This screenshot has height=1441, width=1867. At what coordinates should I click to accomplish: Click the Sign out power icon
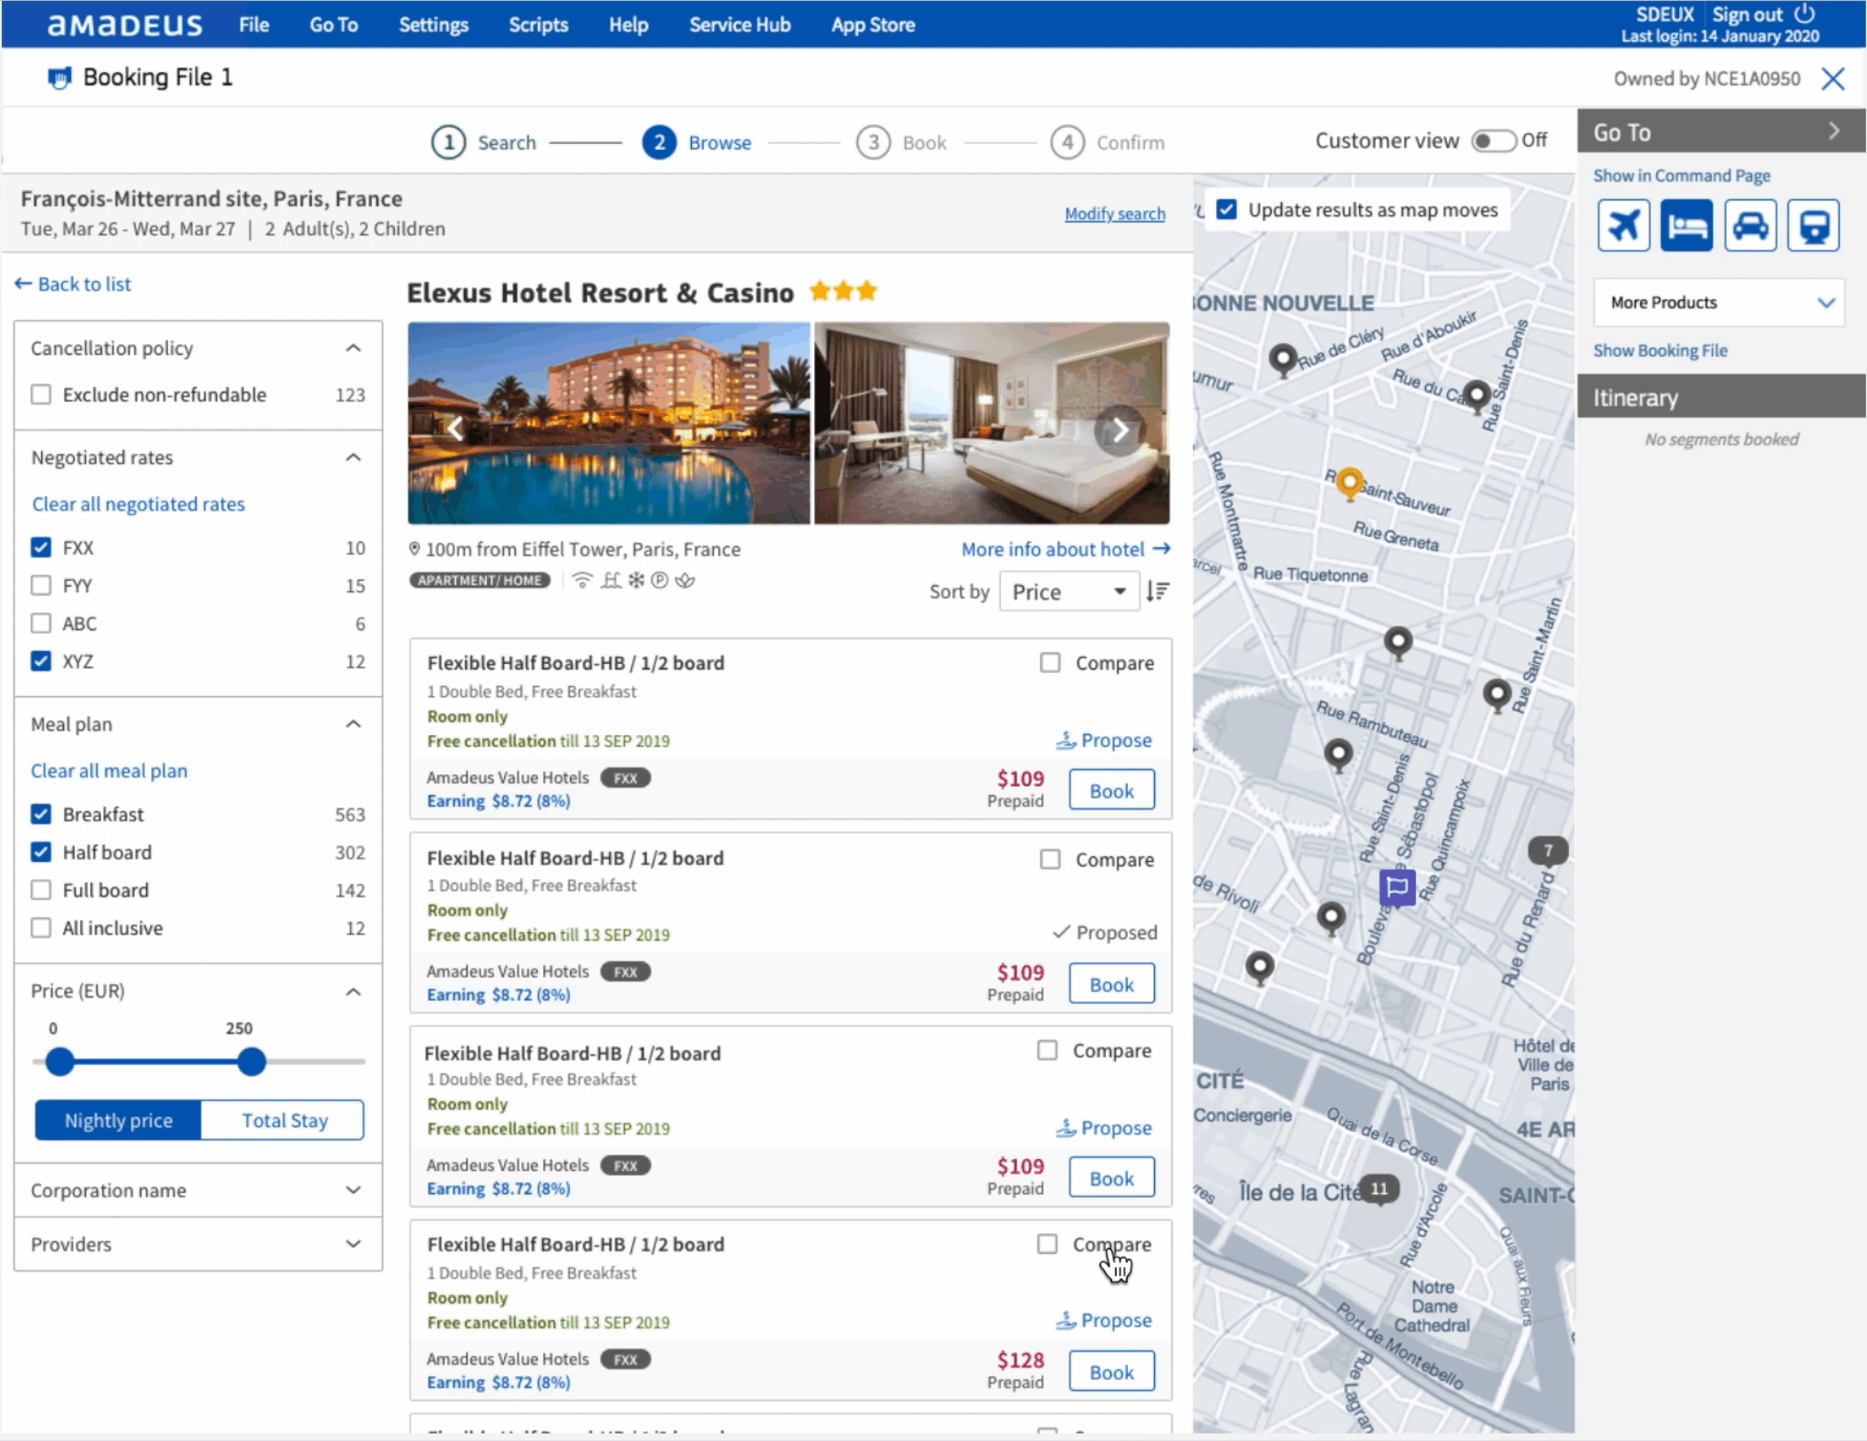[1805, 14]
